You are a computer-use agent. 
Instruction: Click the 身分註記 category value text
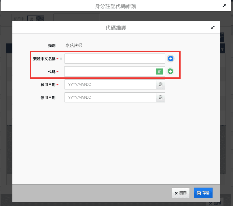pos(73,45)
